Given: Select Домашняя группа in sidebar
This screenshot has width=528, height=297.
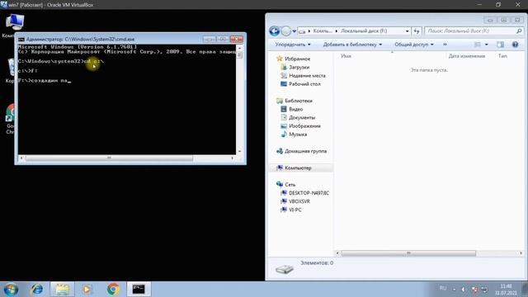Looking at the screenshot, I should [x=305, y=151].
